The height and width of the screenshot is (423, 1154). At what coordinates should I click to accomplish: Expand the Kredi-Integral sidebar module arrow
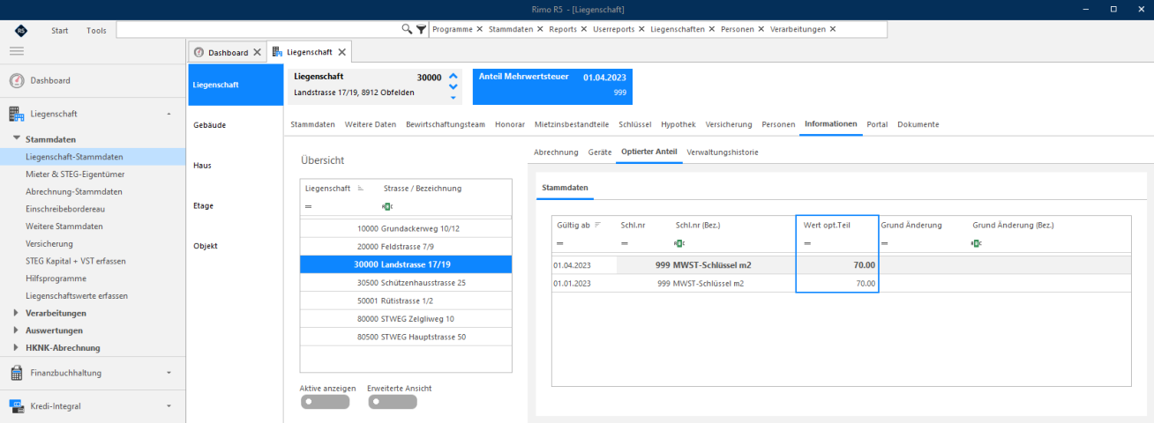click(x=169, y=406)
